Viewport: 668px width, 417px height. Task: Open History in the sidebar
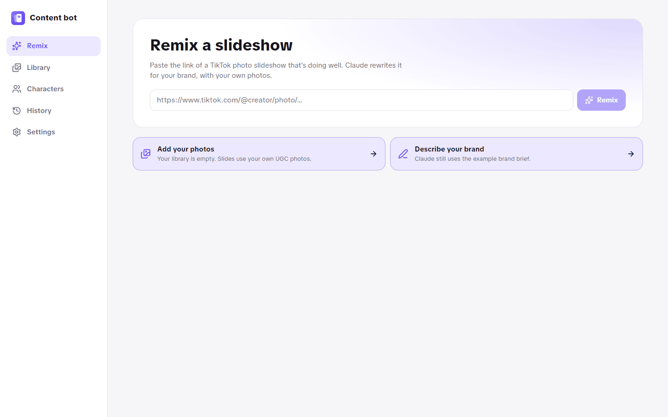point(53,111)
